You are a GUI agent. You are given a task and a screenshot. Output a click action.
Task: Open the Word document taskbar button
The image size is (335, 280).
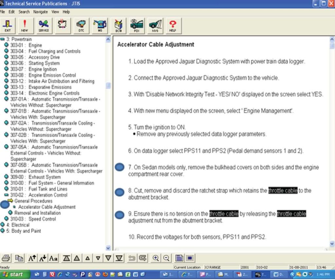(278, 274)
